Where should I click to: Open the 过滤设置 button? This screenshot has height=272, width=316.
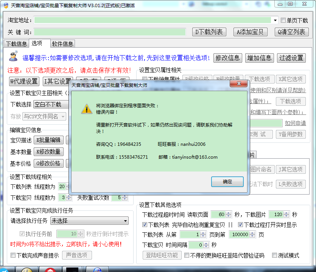[291, 58]
